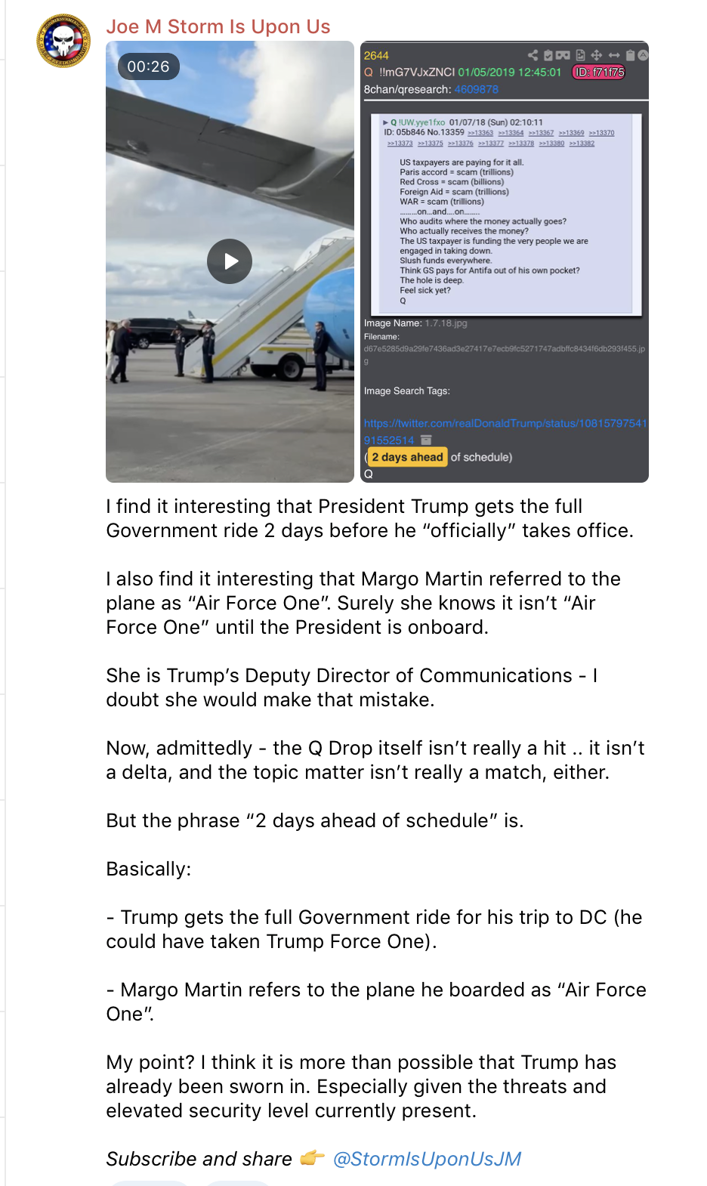
Task: Click the share icon in Q drop header
Action: click(533, 55)
